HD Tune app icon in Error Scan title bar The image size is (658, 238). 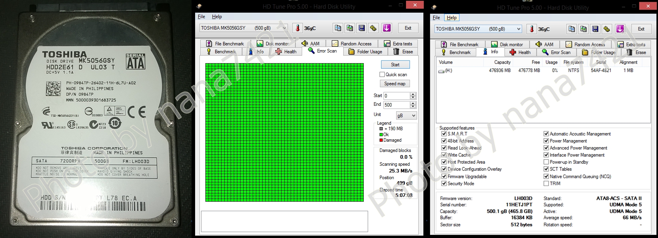(x=199, y=6)
